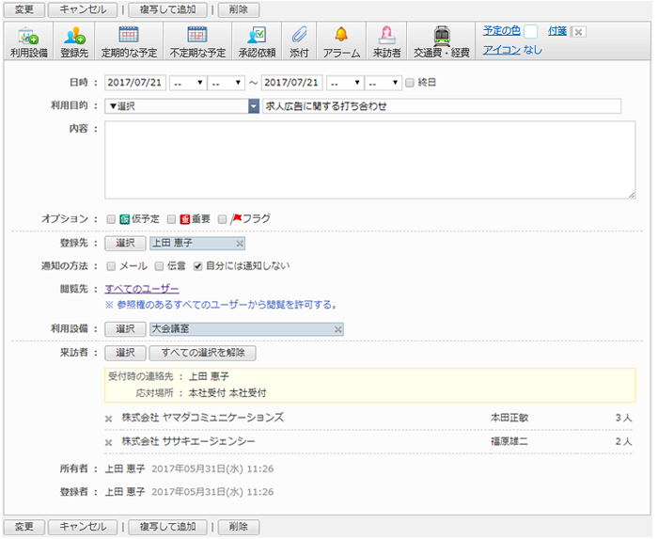Screen dimensions: 658x539
Task: Click 選択 button next to 登録先
Action: pos(125,243)
